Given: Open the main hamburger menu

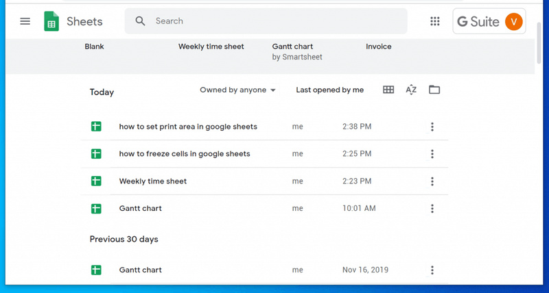Looking at the screenshot, I should [25, 21].
